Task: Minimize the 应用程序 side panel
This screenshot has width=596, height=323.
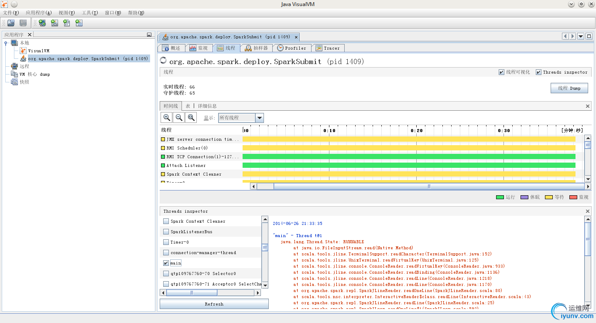Action: tap(149, 35)
